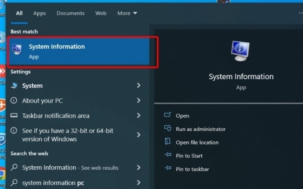Screen dimensions: 303x189
Task: Expand the About your PC arrow
Action: pos(139,100)
